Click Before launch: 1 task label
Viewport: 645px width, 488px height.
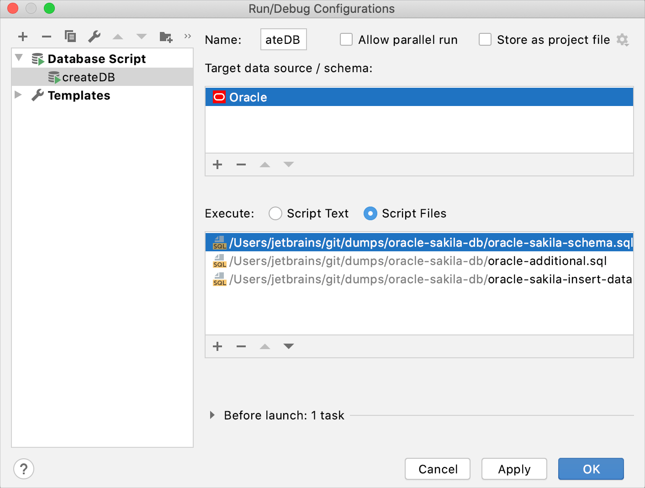[284, 415]
